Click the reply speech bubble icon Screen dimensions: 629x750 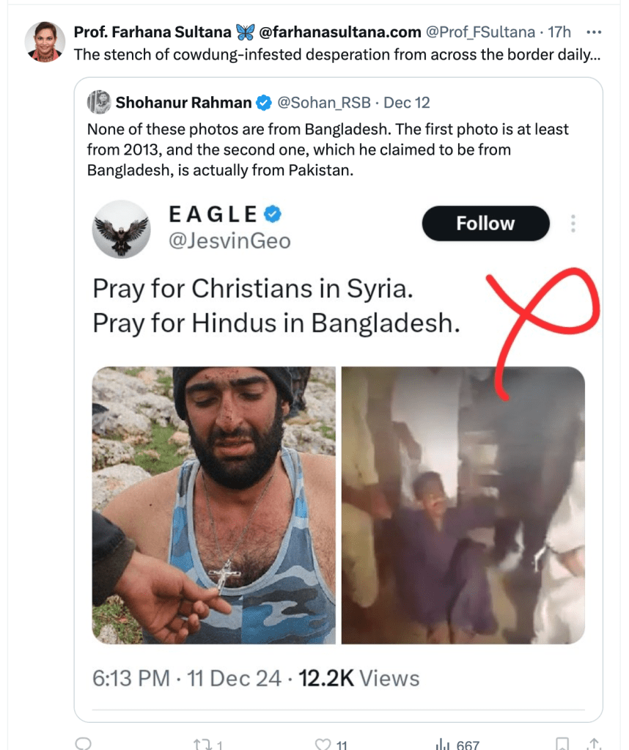click(x=84, y=743)
